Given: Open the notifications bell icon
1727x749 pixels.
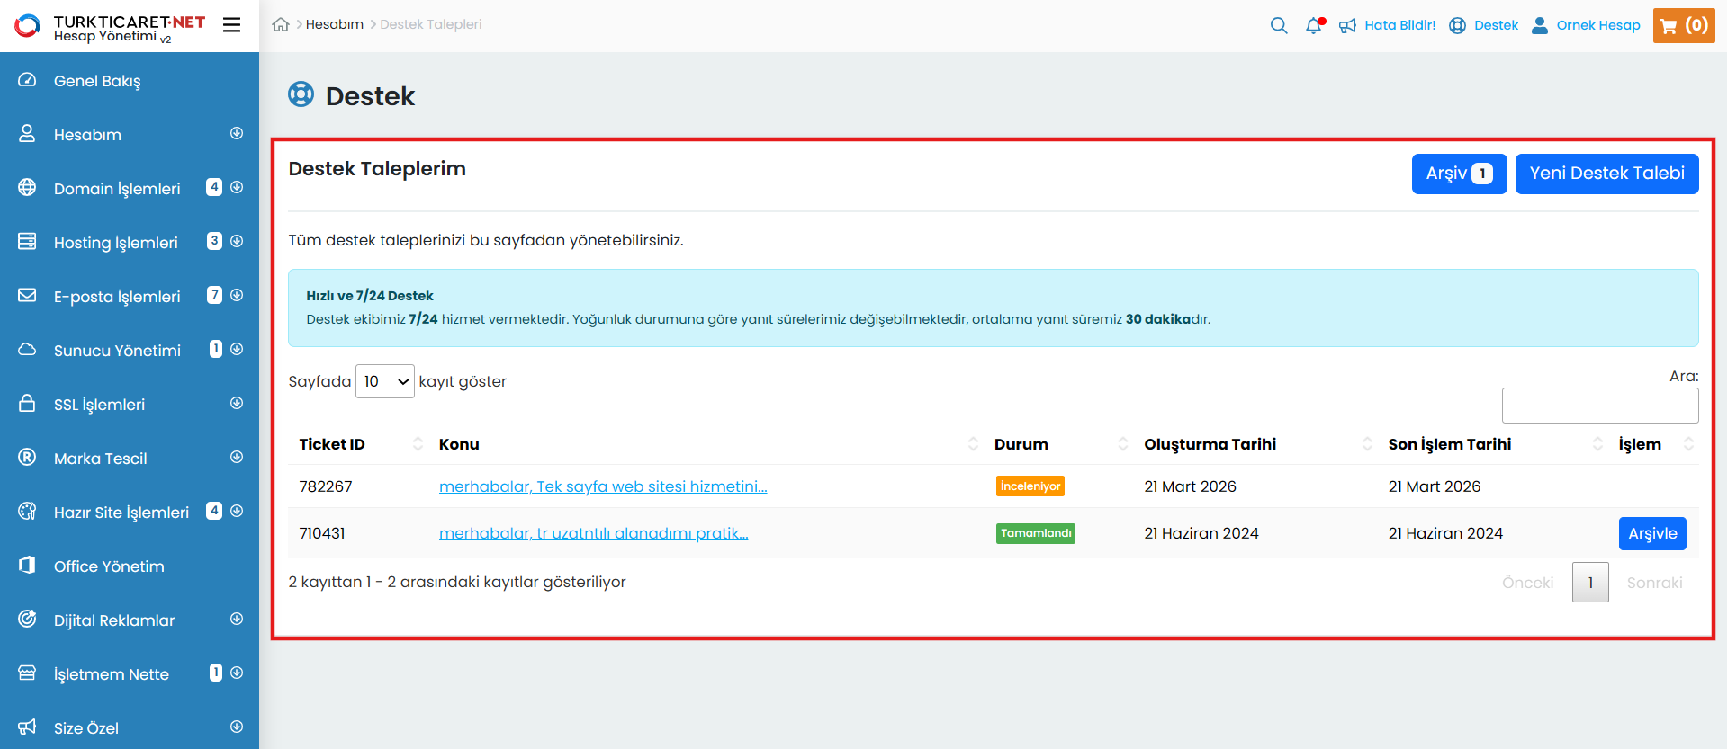Looking at the screenshot, I should click(1314, 25).
